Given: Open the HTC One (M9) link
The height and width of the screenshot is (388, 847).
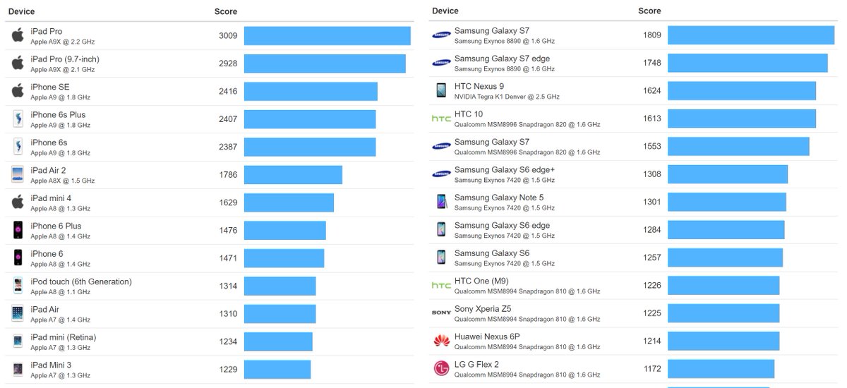Looking at the screenshot, I should (x=481, y=281).
